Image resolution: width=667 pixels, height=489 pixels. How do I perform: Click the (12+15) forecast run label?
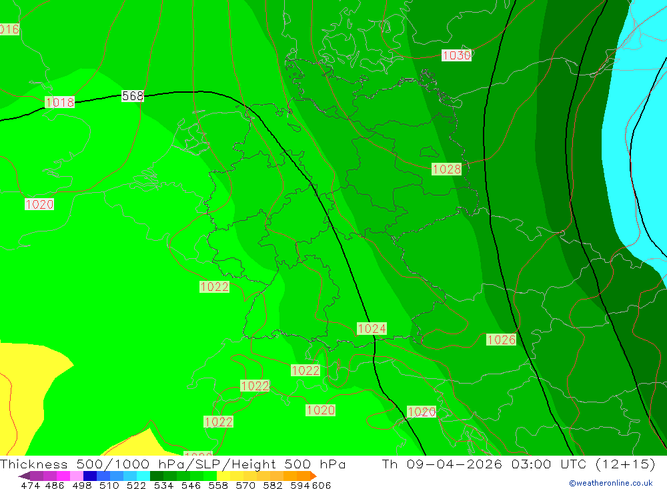pos(626,464)
